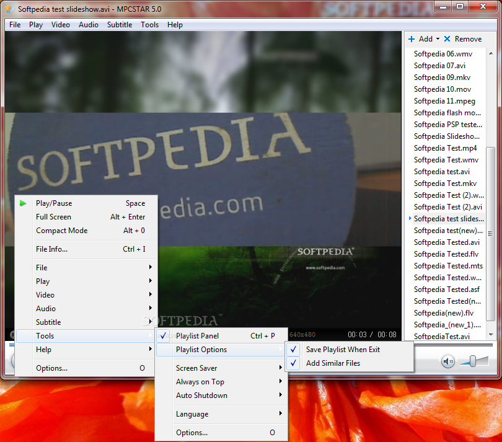Open File Info... from context menu

pyautogui.click(x=87, y=249)
